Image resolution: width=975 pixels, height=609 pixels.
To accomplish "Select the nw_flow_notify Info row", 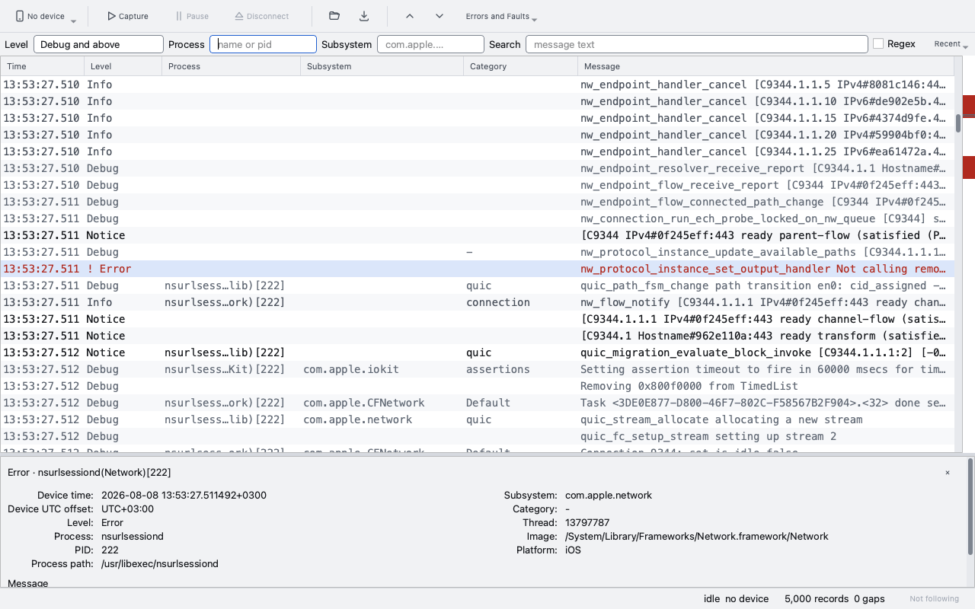I will [x=477, y=302].
